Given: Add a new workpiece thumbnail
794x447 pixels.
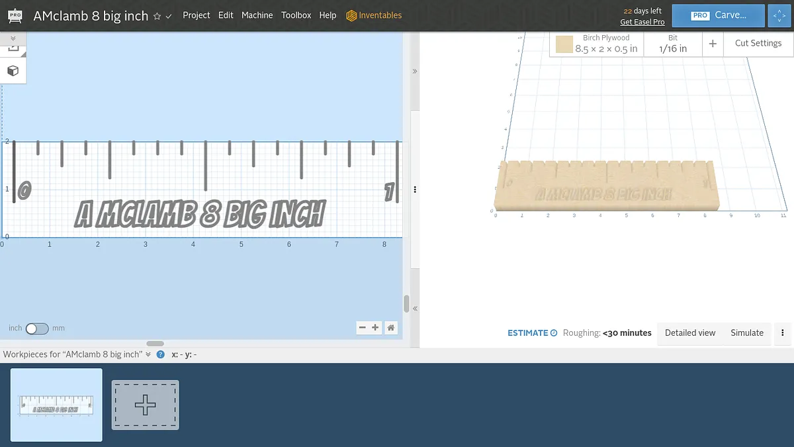Looking at the screenshot, I should pos(145,405).
